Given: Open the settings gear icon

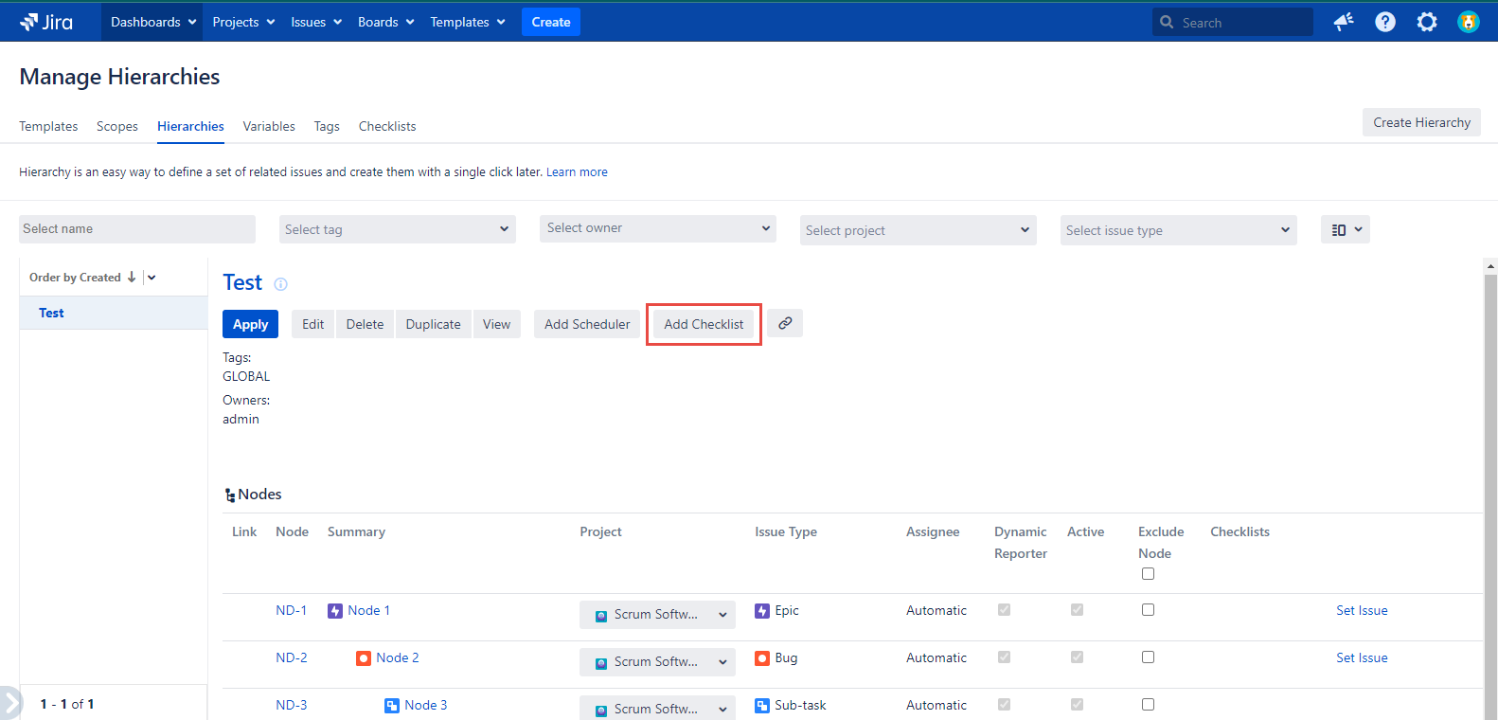Looking at the screenshot, I should click(x=1426, y=22).
